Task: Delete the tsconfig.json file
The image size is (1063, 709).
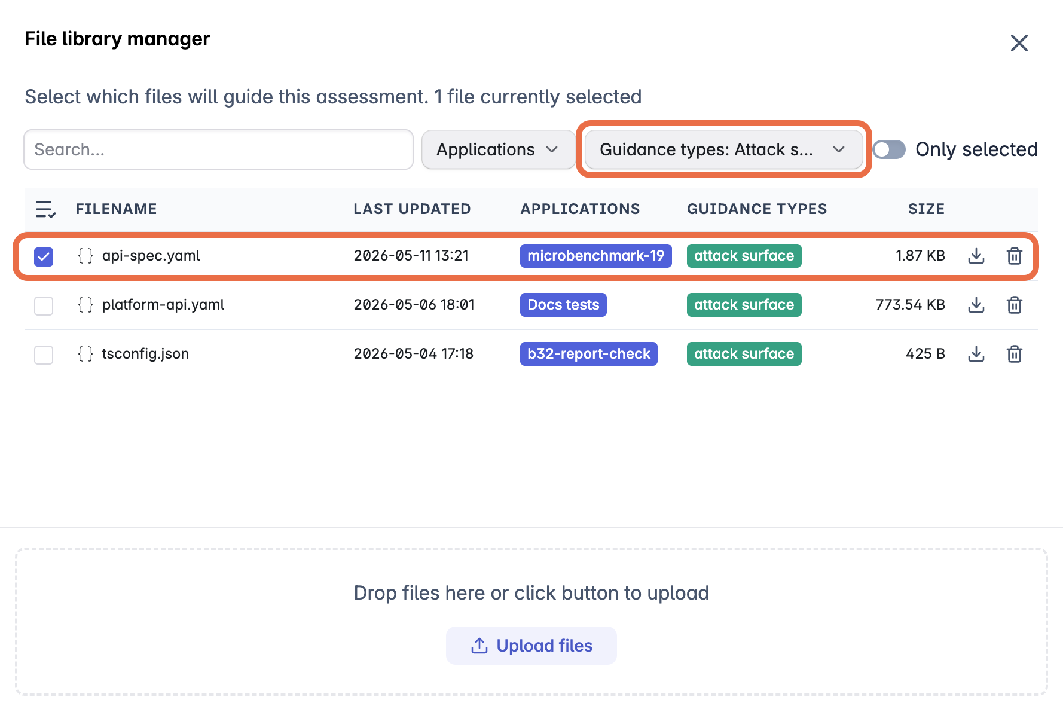Action: pos(1015,354)
